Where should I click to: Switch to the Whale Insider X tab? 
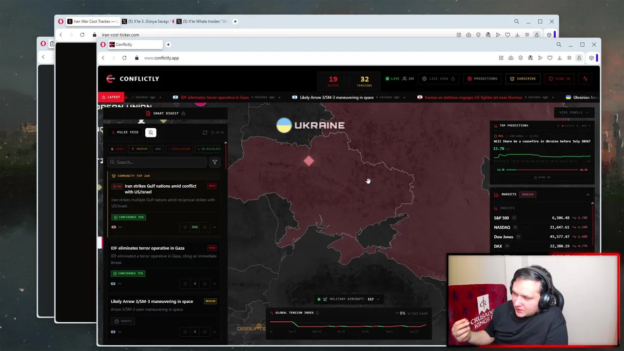(203, 21)
